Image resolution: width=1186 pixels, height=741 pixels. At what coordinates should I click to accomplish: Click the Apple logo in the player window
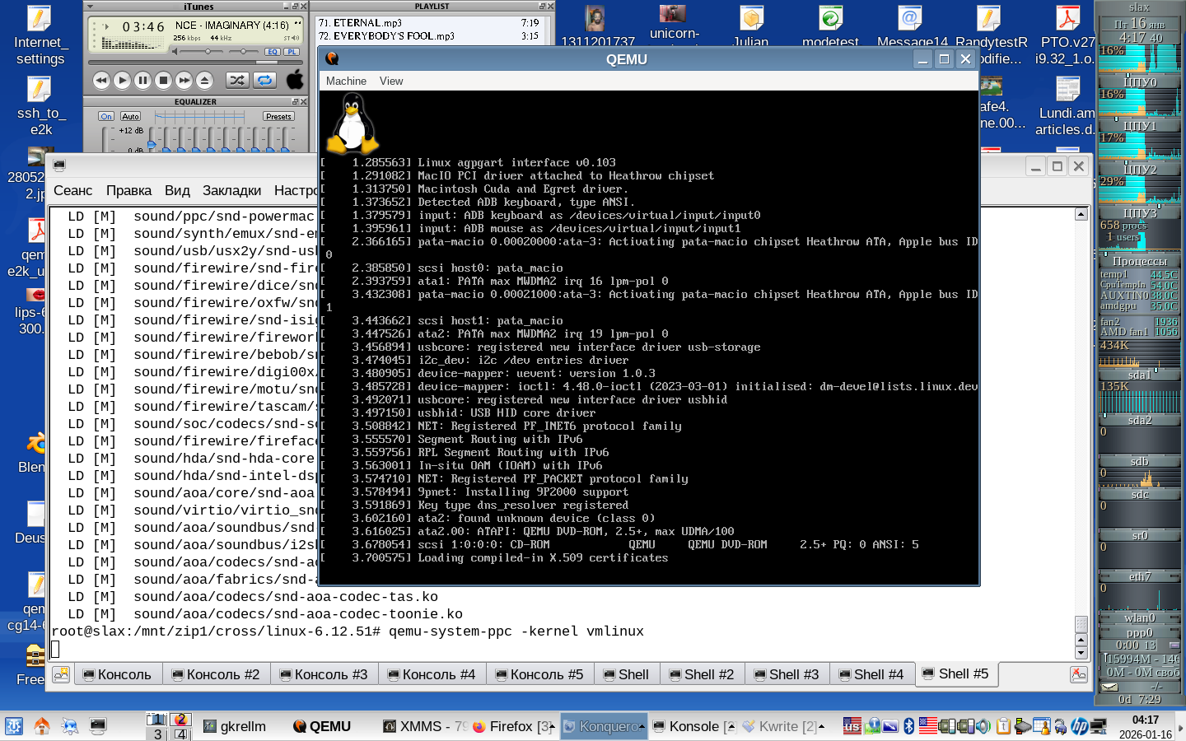point(296,79)
